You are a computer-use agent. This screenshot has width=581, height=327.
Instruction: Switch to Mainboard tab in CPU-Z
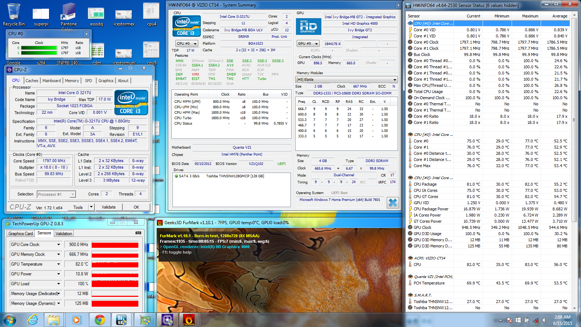[x=52, y=81]
